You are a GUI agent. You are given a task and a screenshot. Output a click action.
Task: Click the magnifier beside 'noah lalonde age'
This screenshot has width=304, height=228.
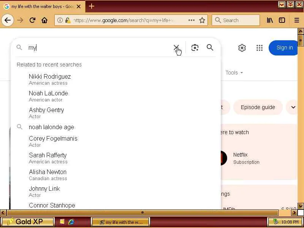point(19,127)
